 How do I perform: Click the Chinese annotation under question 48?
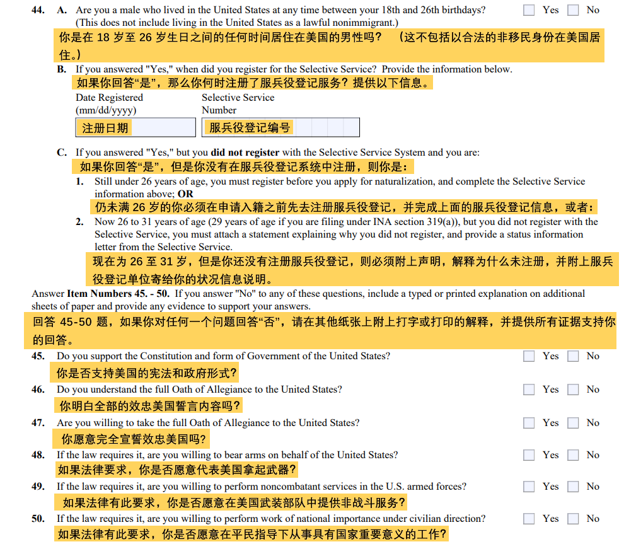[x=177, y=470]
